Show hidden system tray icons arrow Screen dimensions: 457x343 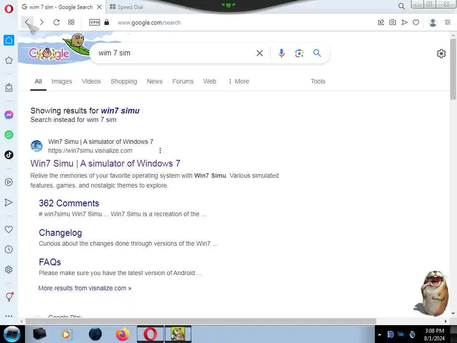point(379,335)
